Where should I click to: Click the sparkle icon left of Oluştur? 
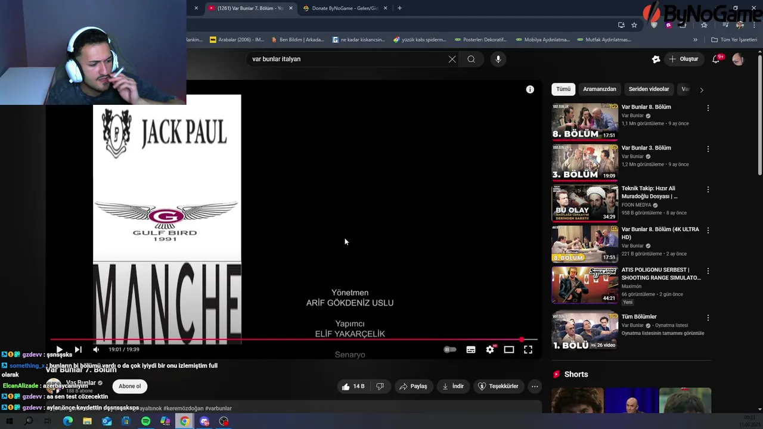pyautogui.click(x=656, y=59)
